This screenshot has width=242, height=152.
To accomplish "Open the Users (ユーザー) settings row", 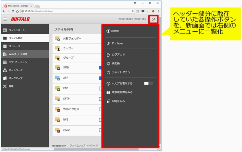I will (x=77, y=48).
